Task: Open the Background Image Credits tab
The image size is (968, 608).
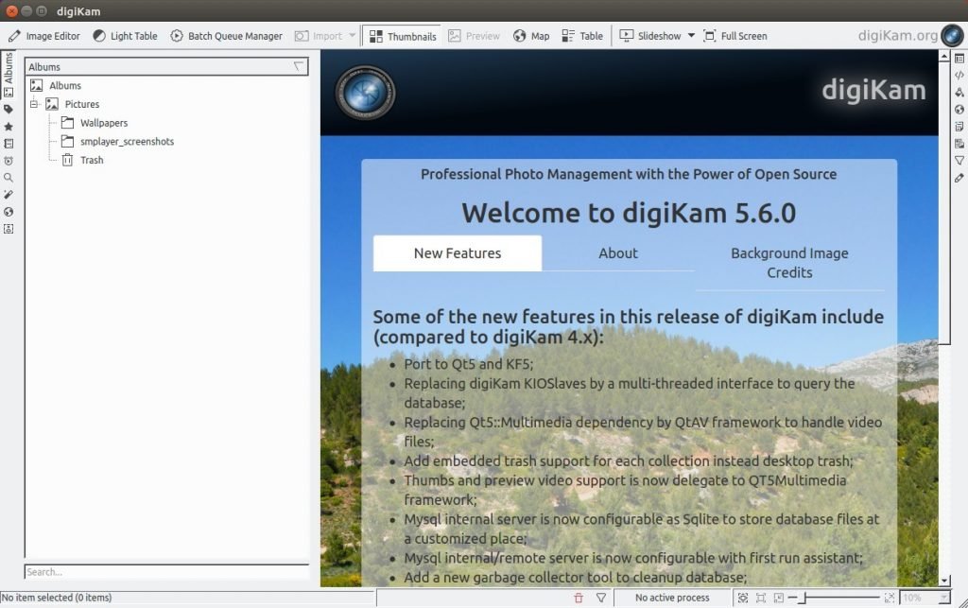Action: tap(789, 263)
